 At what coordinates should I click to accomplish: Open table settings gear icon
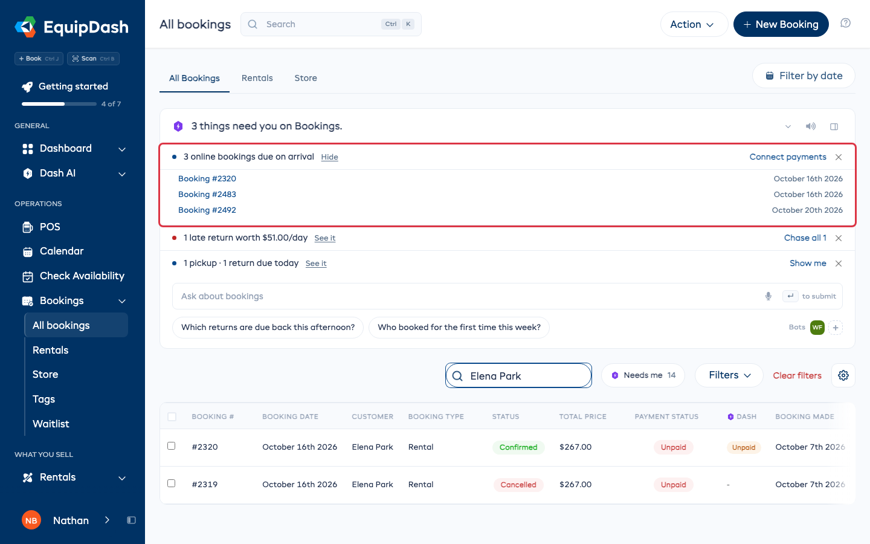tap(843, 375)
